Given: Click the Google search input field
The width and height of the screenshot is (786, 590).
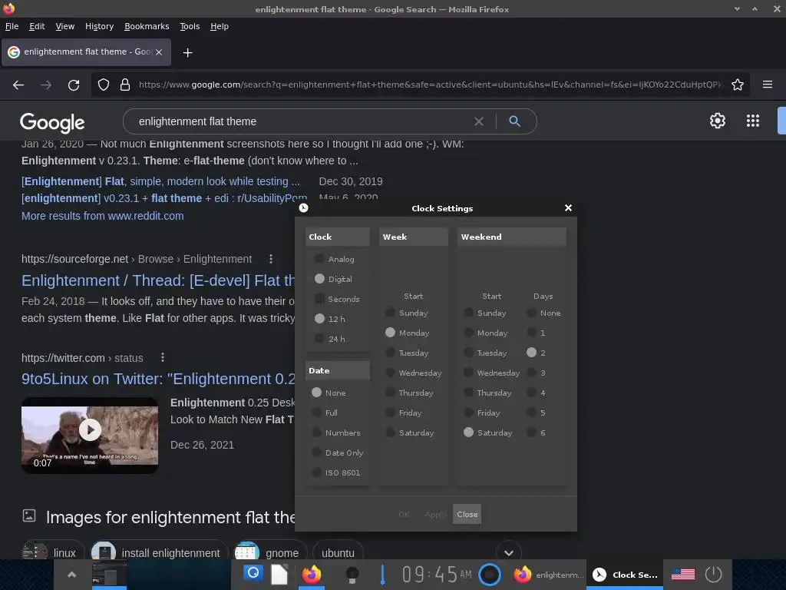Looking at the screenshot, I should 301,121.
